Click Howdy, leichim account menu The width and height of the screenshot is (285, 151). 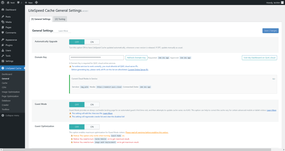[x=275, y=3]
